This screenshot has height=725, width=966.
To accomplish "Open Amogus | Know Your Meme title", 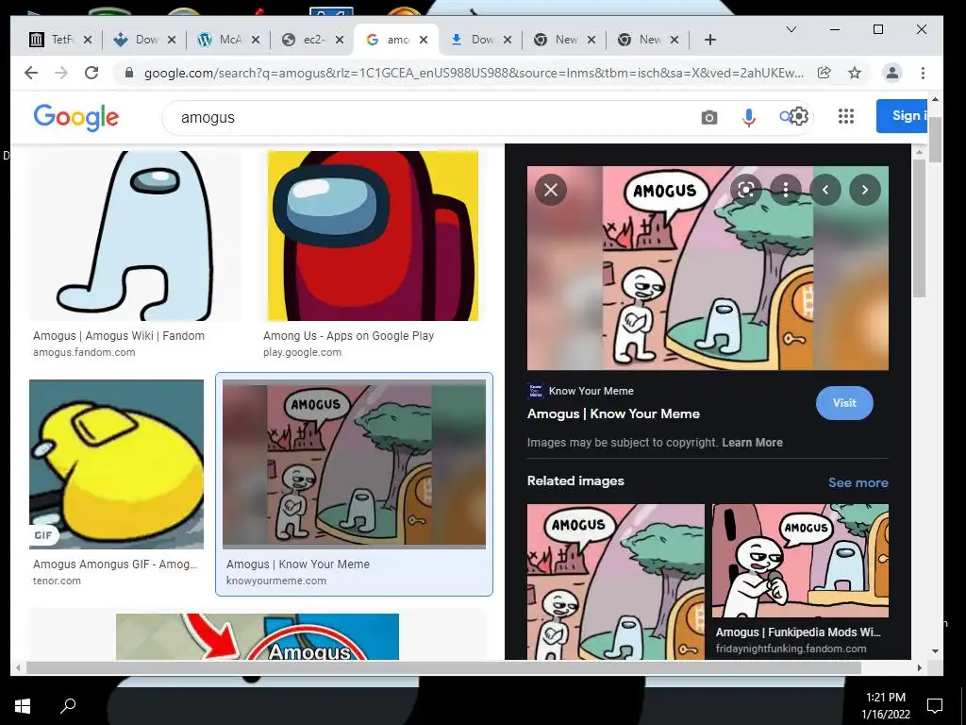I will (x=613, y=413).
